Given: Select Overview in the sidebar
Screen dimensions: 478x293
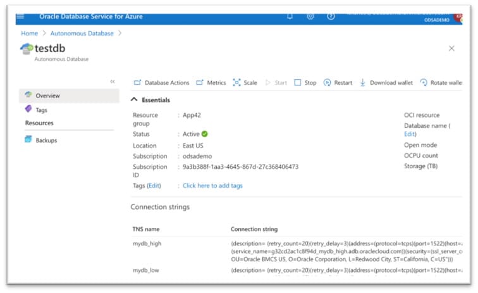Looking at the screenshot, I should [47, 96].
